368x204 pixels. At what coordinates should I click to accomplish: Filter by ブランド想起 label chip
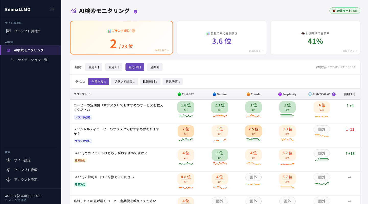(124, 81)
